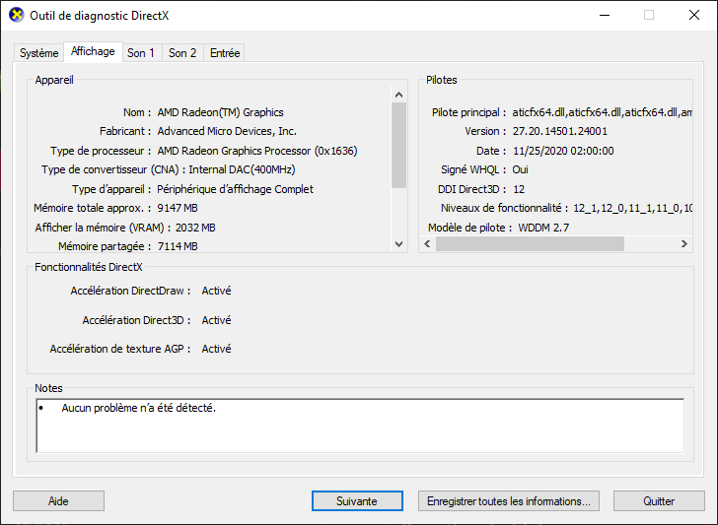
Task: Click the Pilotes horizontal scrollbar thumb
Action: click(530, 243)
